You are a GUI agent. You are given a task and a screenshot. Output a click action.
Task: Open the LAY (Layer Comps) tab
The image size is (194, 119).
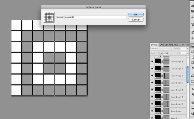pos(161,45)
